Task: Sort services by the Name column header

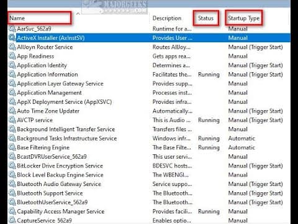Action: (x=17, y=18)
